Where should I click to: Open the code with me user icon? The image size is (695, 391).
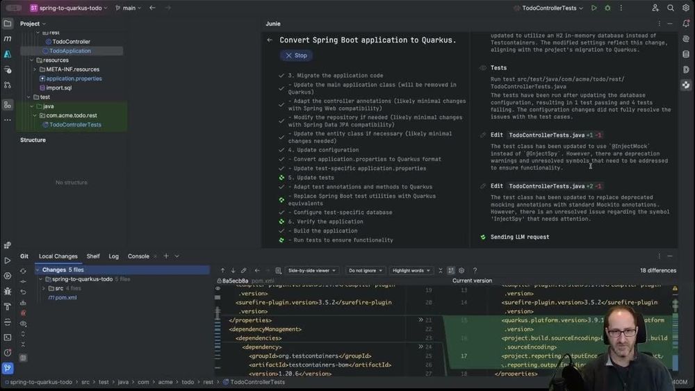[655, 8]
